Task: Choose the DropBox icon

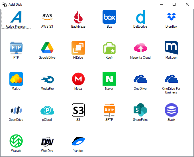Action: (171, 17)
